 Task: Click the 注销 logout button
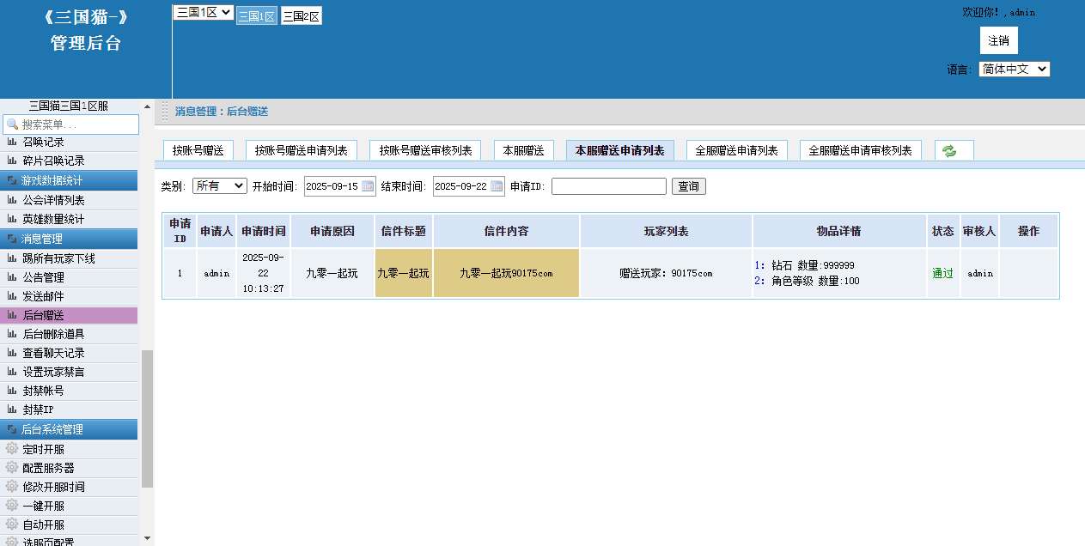(x=998, y=41)
